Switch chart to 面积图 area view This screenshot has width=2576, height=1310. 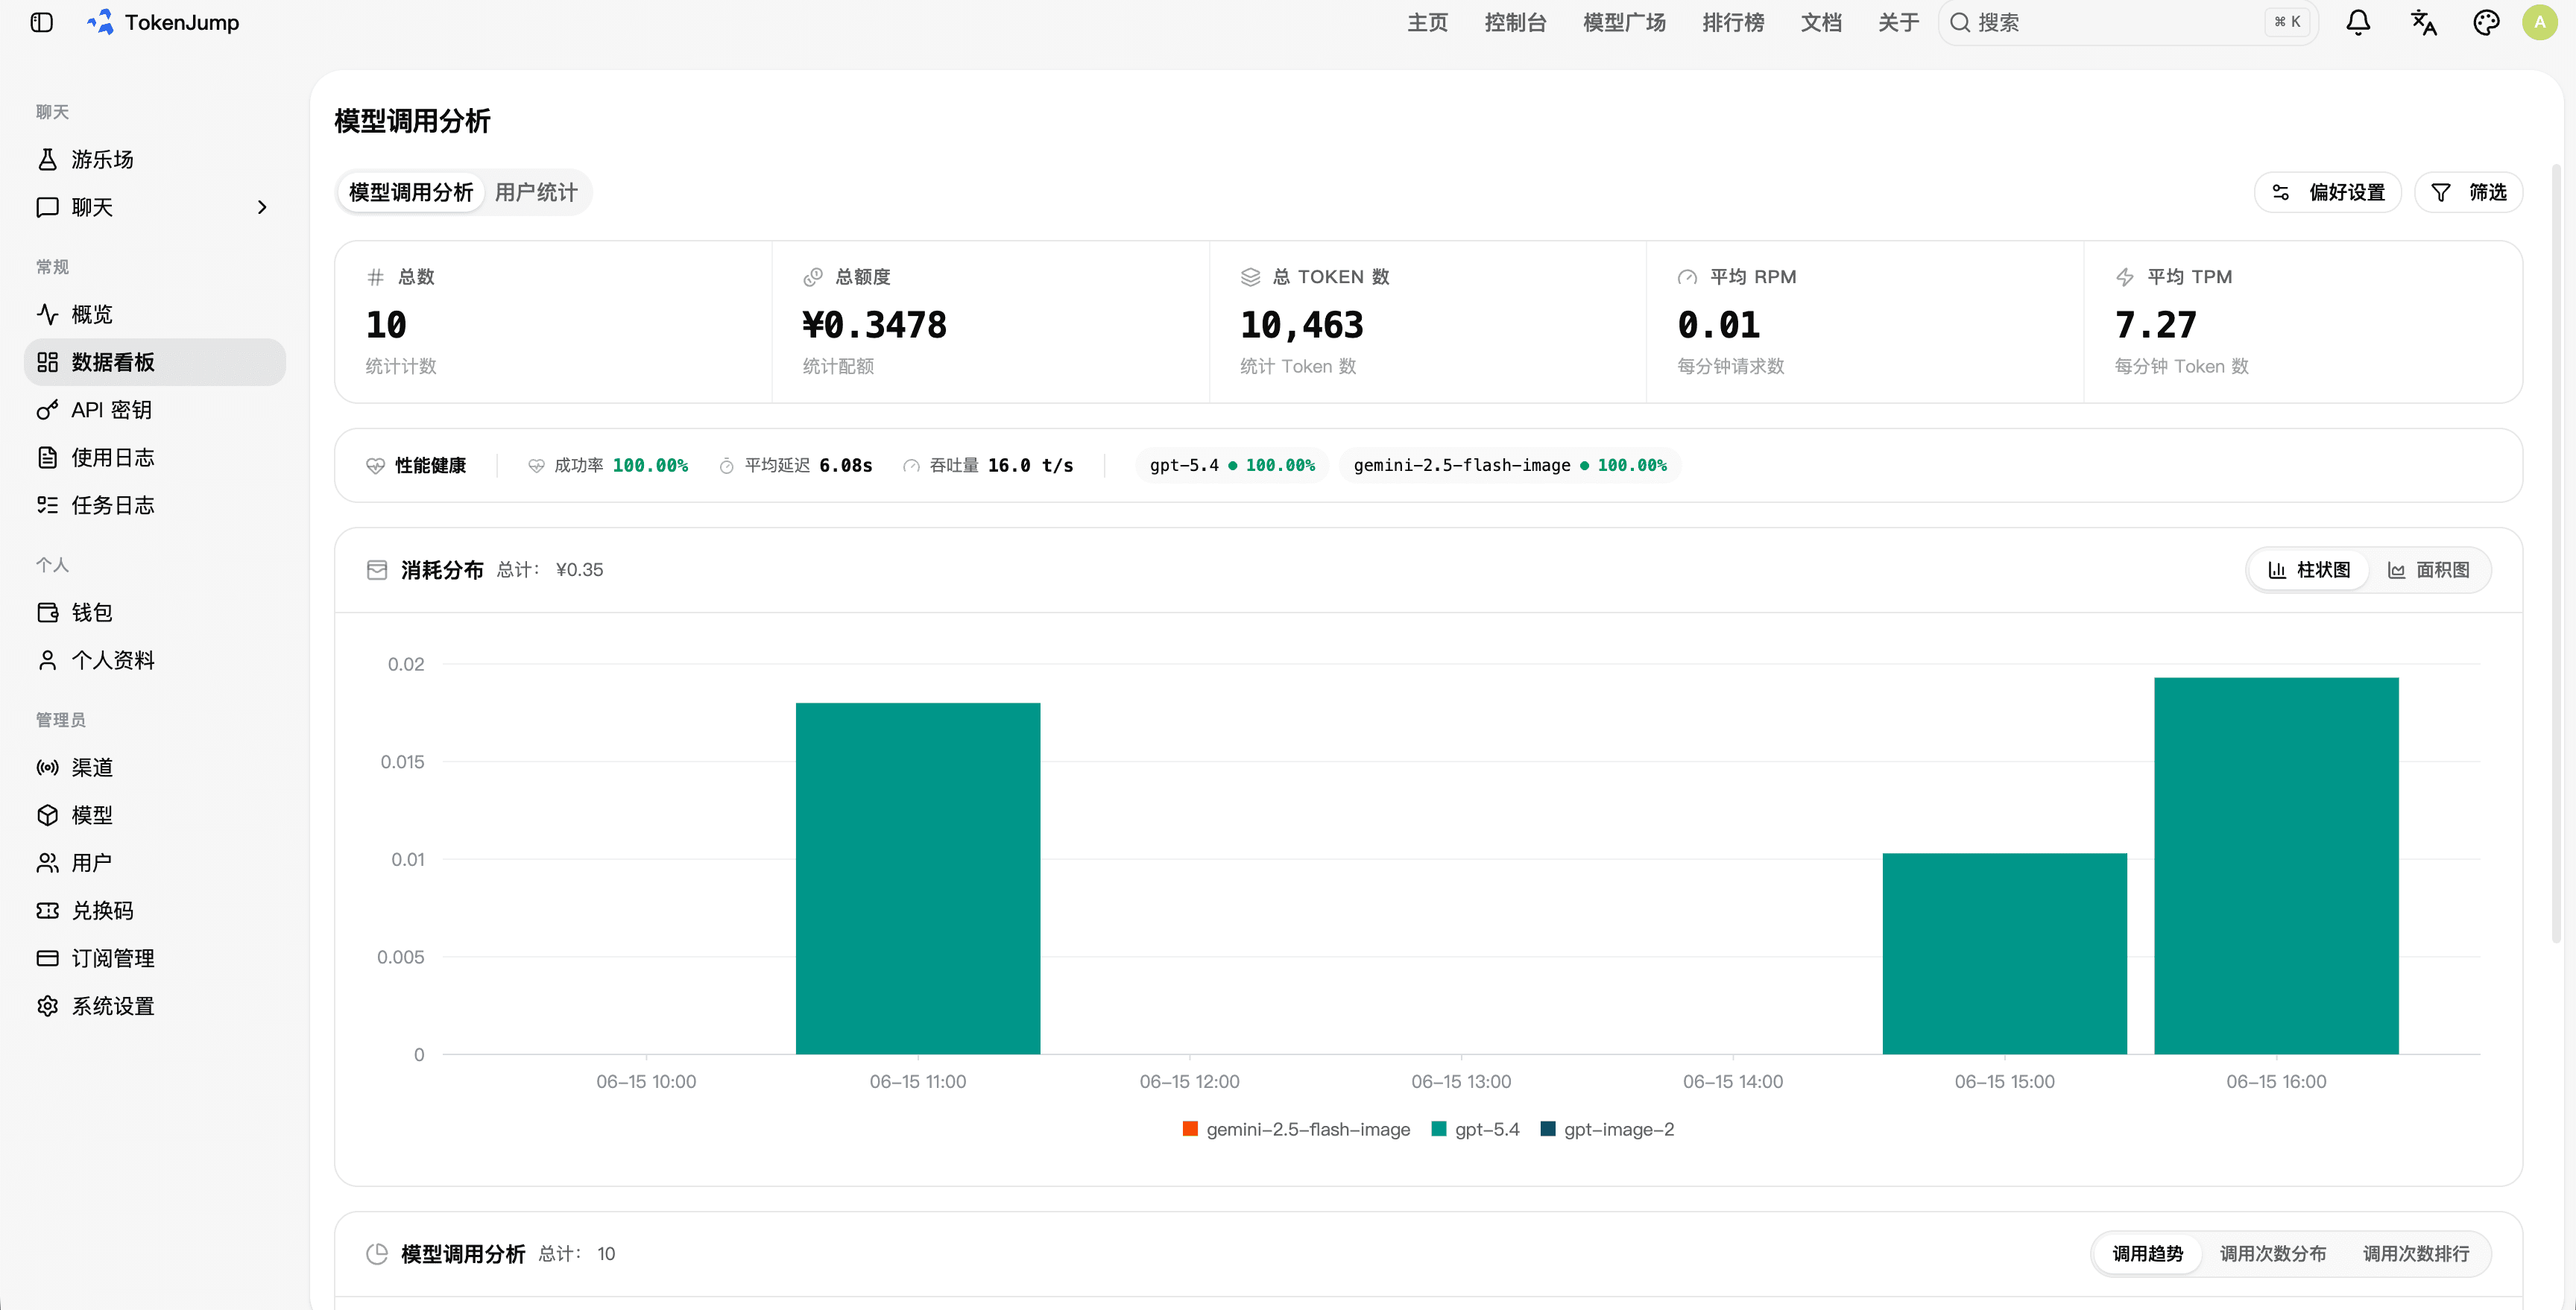click(2428, 570)
